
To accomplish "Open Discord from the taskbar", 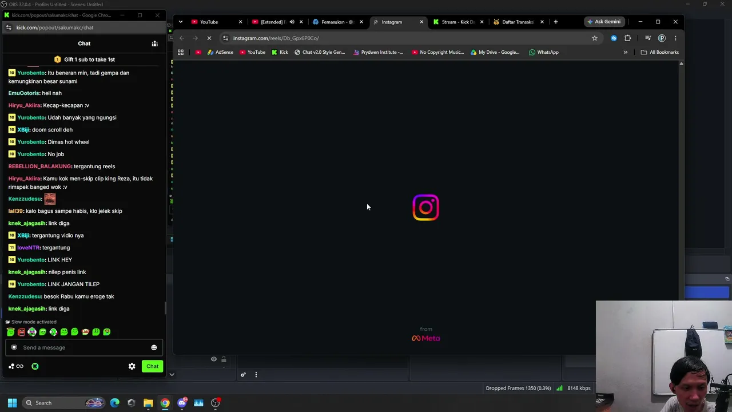I will pos(182,403).
